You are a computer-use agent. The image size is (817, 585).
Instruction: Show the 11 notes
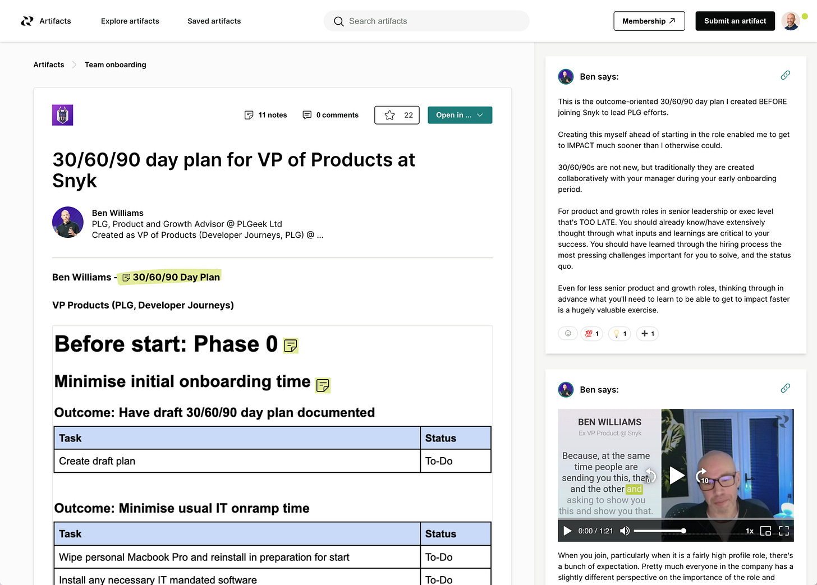coord(266,115)
